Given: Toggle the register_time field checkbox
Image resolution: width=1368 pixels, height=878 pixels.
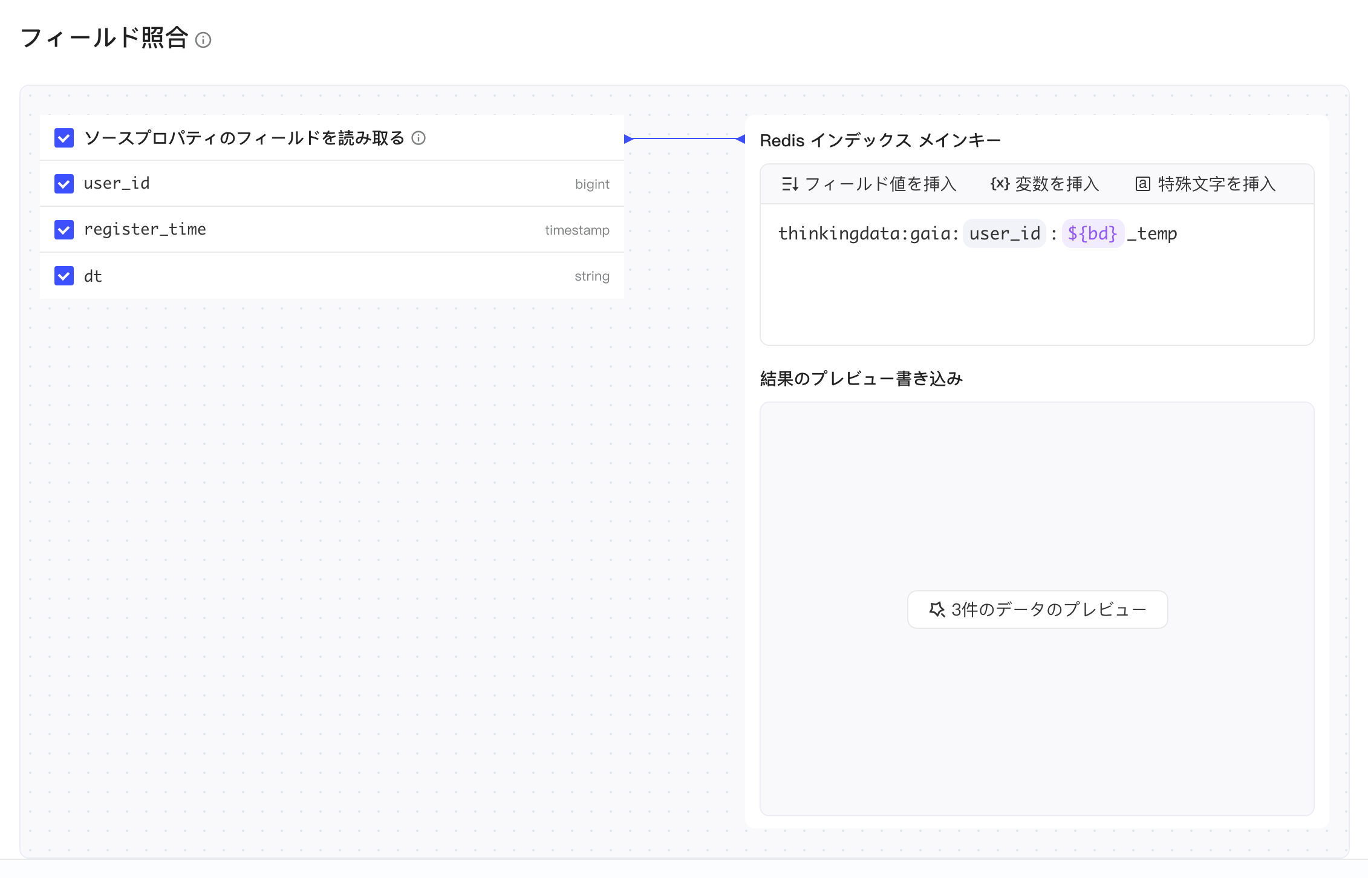Looking at the screenshot, I should click(x=64, y=230).
